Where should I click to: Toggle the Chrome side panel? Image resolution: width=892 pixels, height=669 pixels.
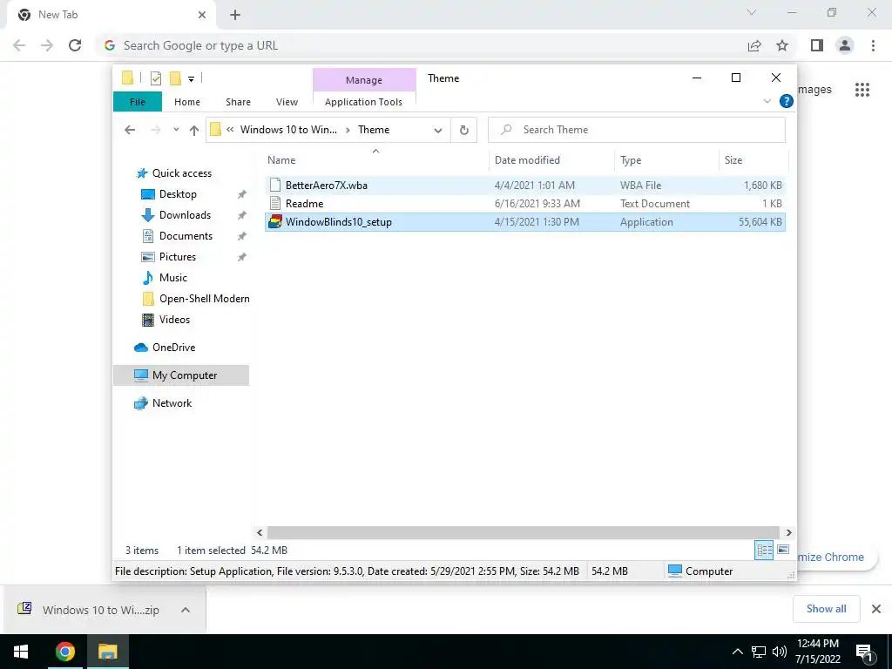click(x=817, y=45)
